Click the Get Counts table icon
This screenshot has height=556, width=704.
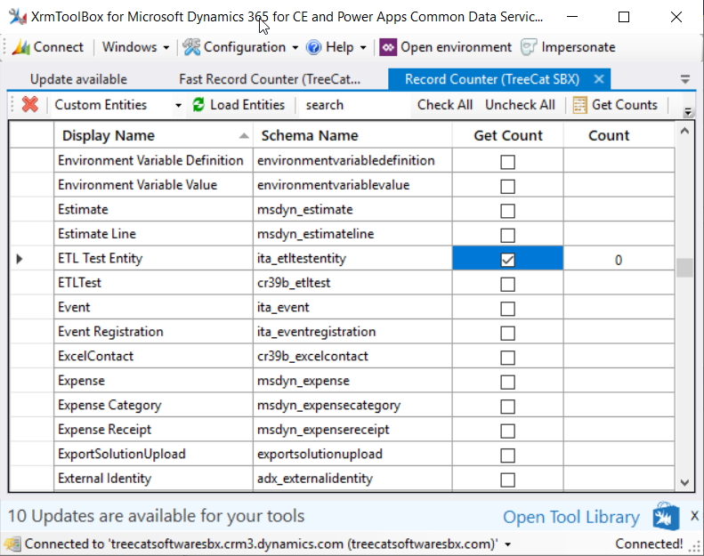[x=579, y=105]
